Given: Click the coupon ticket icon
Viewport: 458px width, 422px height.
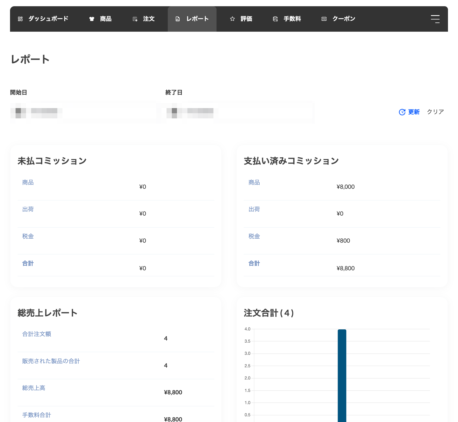Looking at the screenshot, I should [x=324, y=19].
